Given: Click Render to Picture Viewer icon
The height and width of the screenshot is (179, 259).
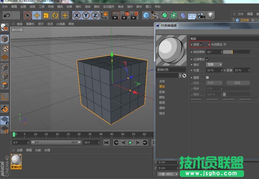Looking at the screenshot, I should [125, 15].
